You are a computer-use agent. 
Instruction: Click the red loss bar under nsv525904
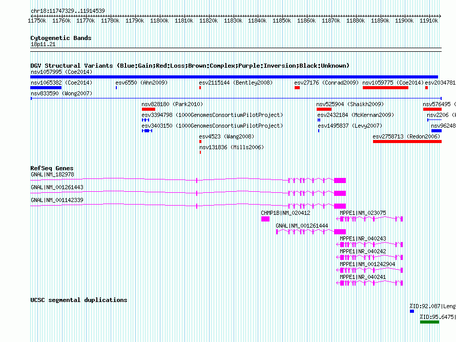(x=324, y=109)
